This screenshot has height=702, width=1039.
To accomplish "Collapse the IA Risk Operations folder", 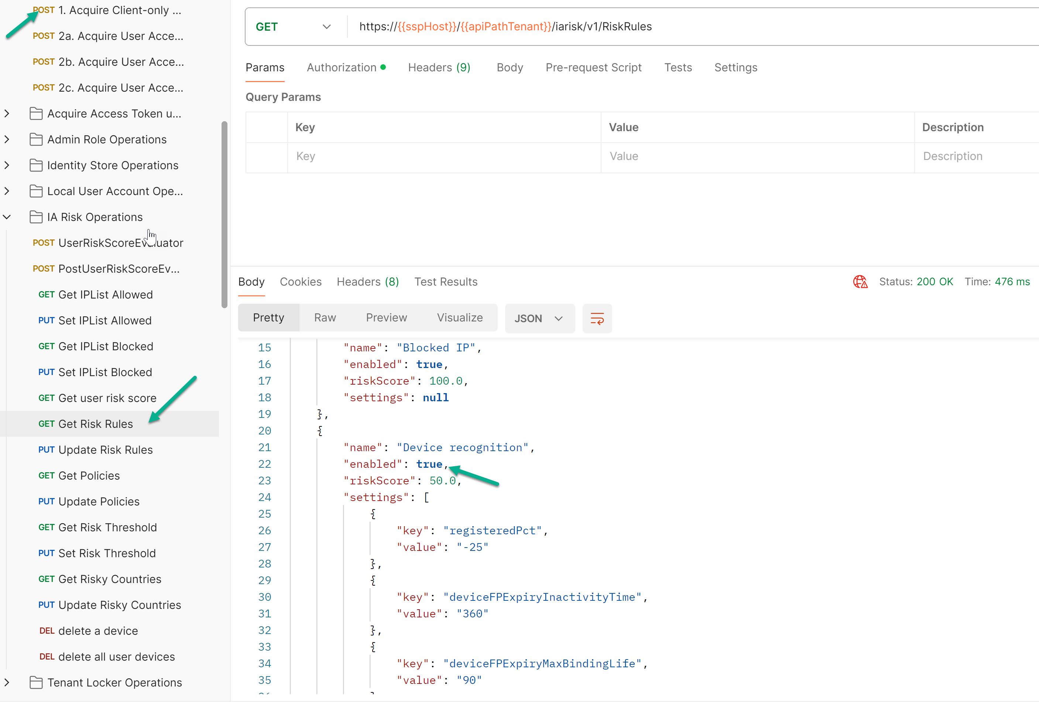I will 7,217.
